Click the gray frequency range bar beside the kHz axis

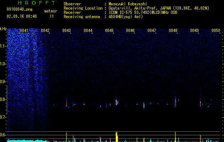pyautogui.click(x=7, y=100)
